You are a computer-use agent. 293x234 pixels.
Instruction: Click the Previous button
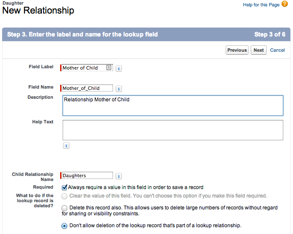point(237,50)
